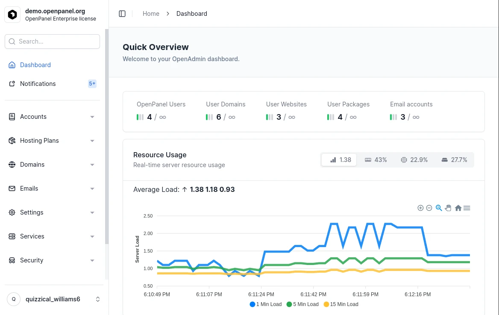Select the chart selection zoom magnifier
Image resolution: width=499 pixels, height=315 pixels.
click(x=439, y=208)
